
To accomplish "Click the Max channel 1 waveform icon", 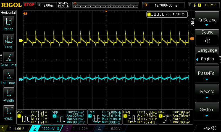I will point(167,119).
